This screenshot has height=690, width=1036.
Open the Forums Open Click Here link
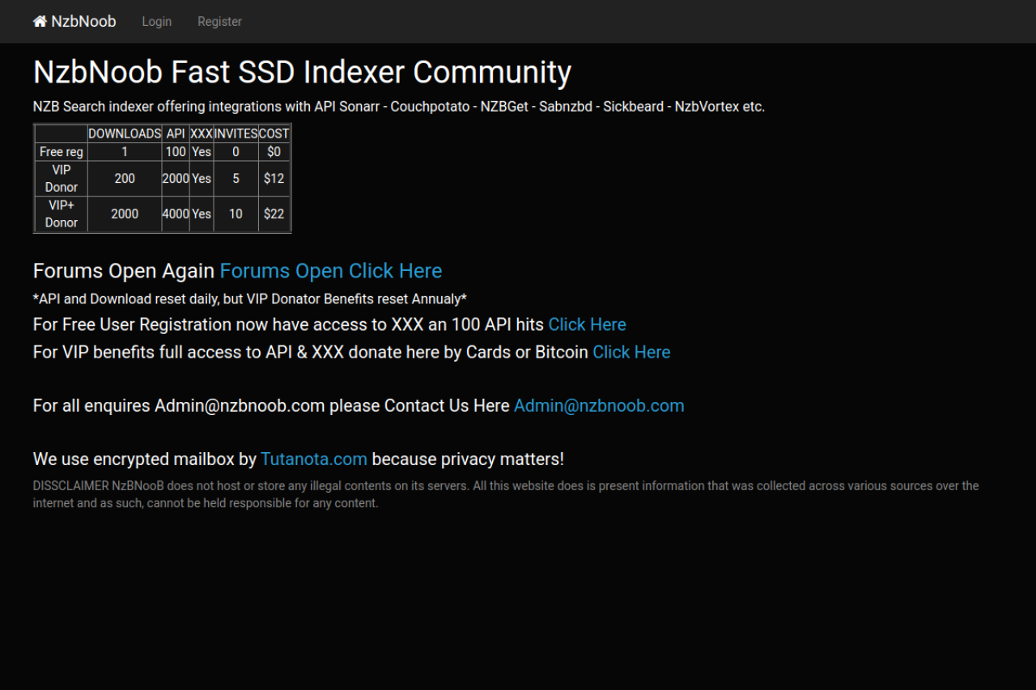click(x=330, y=271)
